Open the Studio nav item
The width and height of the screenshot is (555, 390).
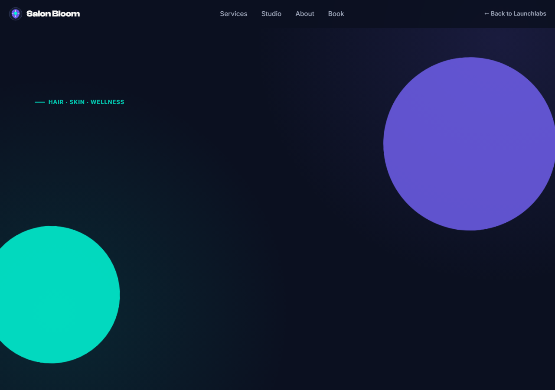point(271,14)
